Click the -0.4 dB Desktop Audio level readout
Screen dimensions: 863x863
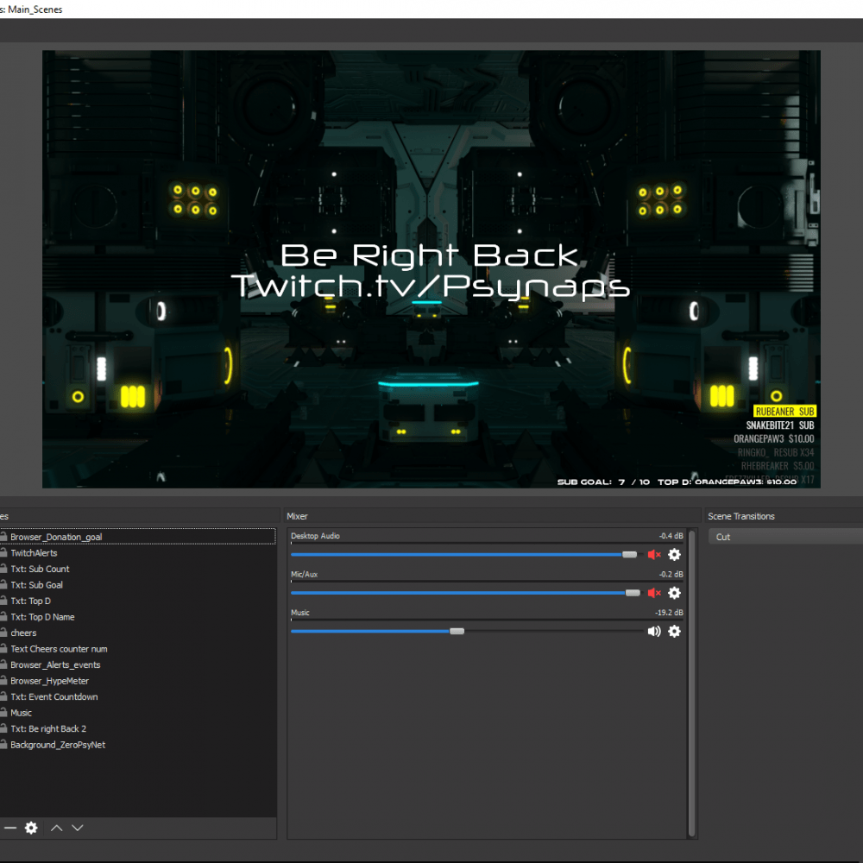[x=671, y=536]
